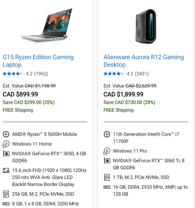
Task: Click the Alienware desktop star rating
Action: tap(114, 74)
